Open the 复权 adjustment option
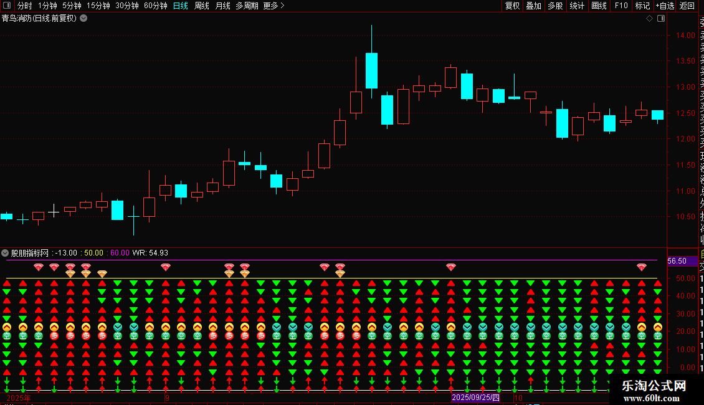This screenshot has height=405, width=704. pos(512,6)
